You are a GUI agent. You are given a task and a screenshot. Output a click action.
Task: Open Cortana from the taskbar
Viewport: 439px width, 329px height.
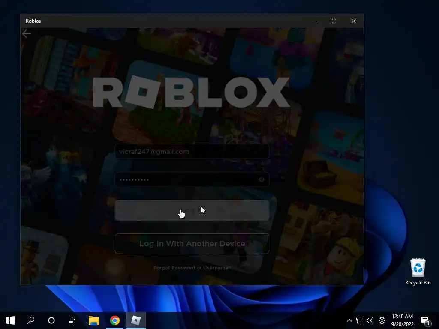tap(51, 320)
